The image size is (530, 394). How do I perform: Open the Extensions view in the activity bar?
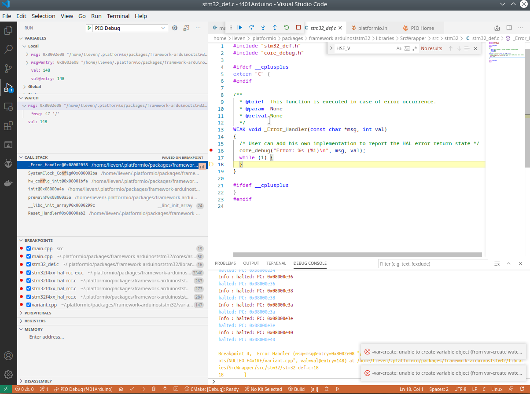pyautogui.click(x=8, y=126)
